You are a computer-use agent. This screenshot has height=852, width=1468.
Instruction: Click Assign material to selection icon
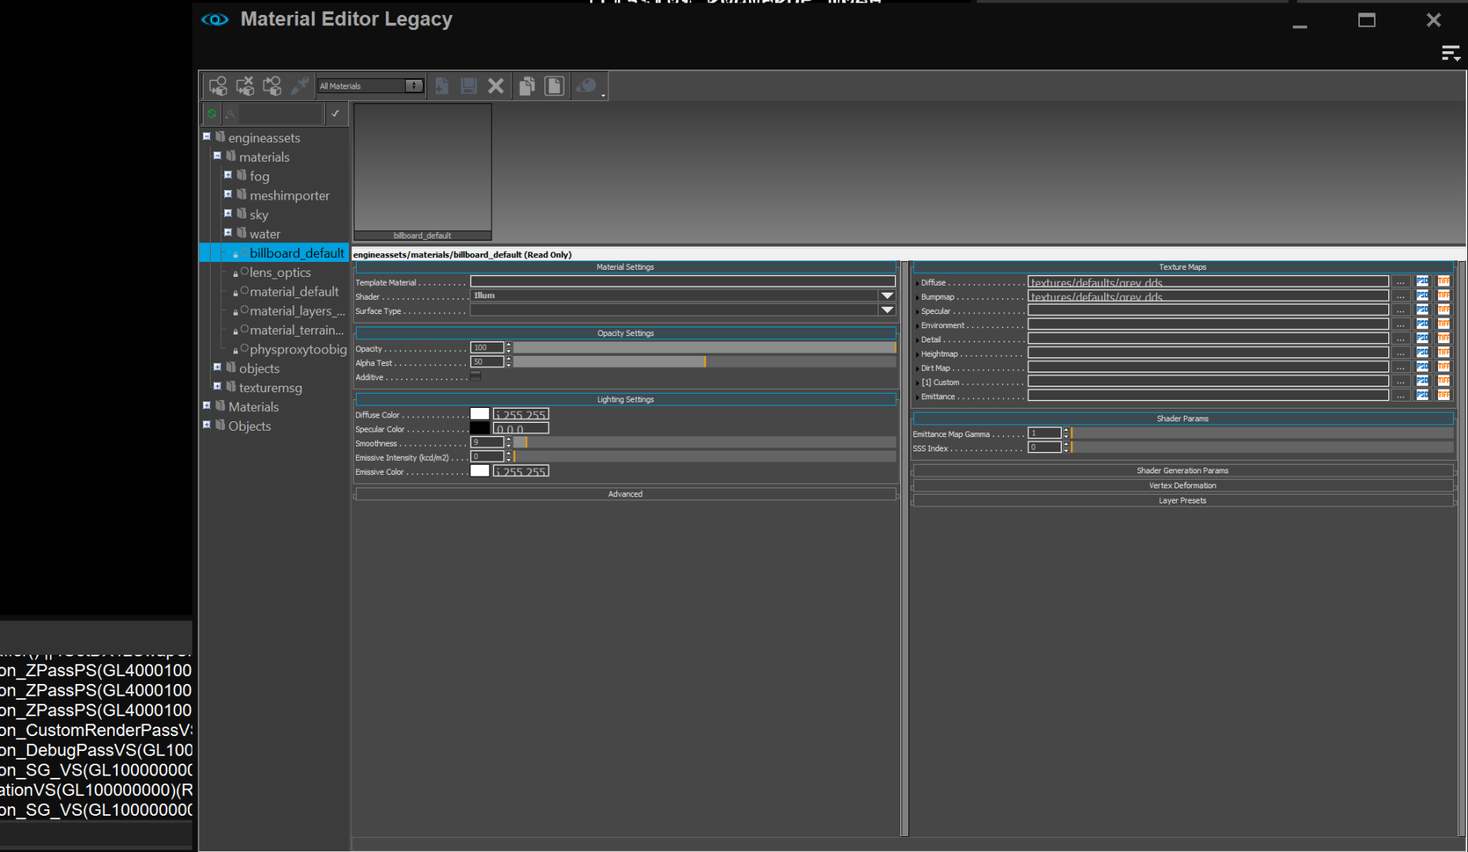tap(218, 86)
